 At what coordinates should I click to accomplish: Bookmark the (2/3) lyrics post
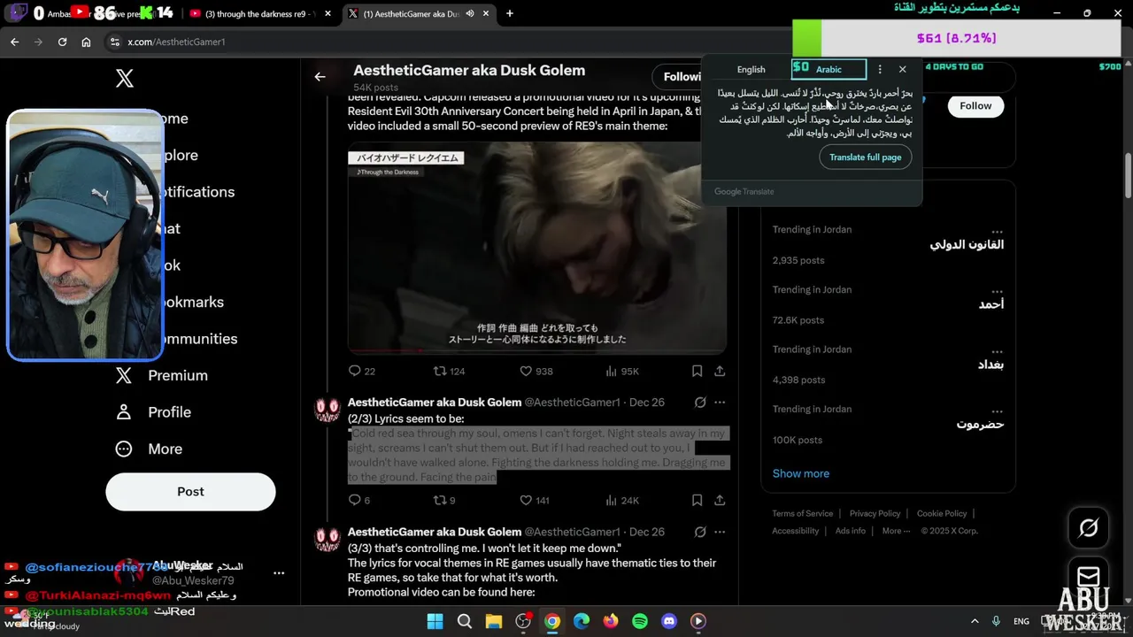pyautogui.click(x=697, y=500)
